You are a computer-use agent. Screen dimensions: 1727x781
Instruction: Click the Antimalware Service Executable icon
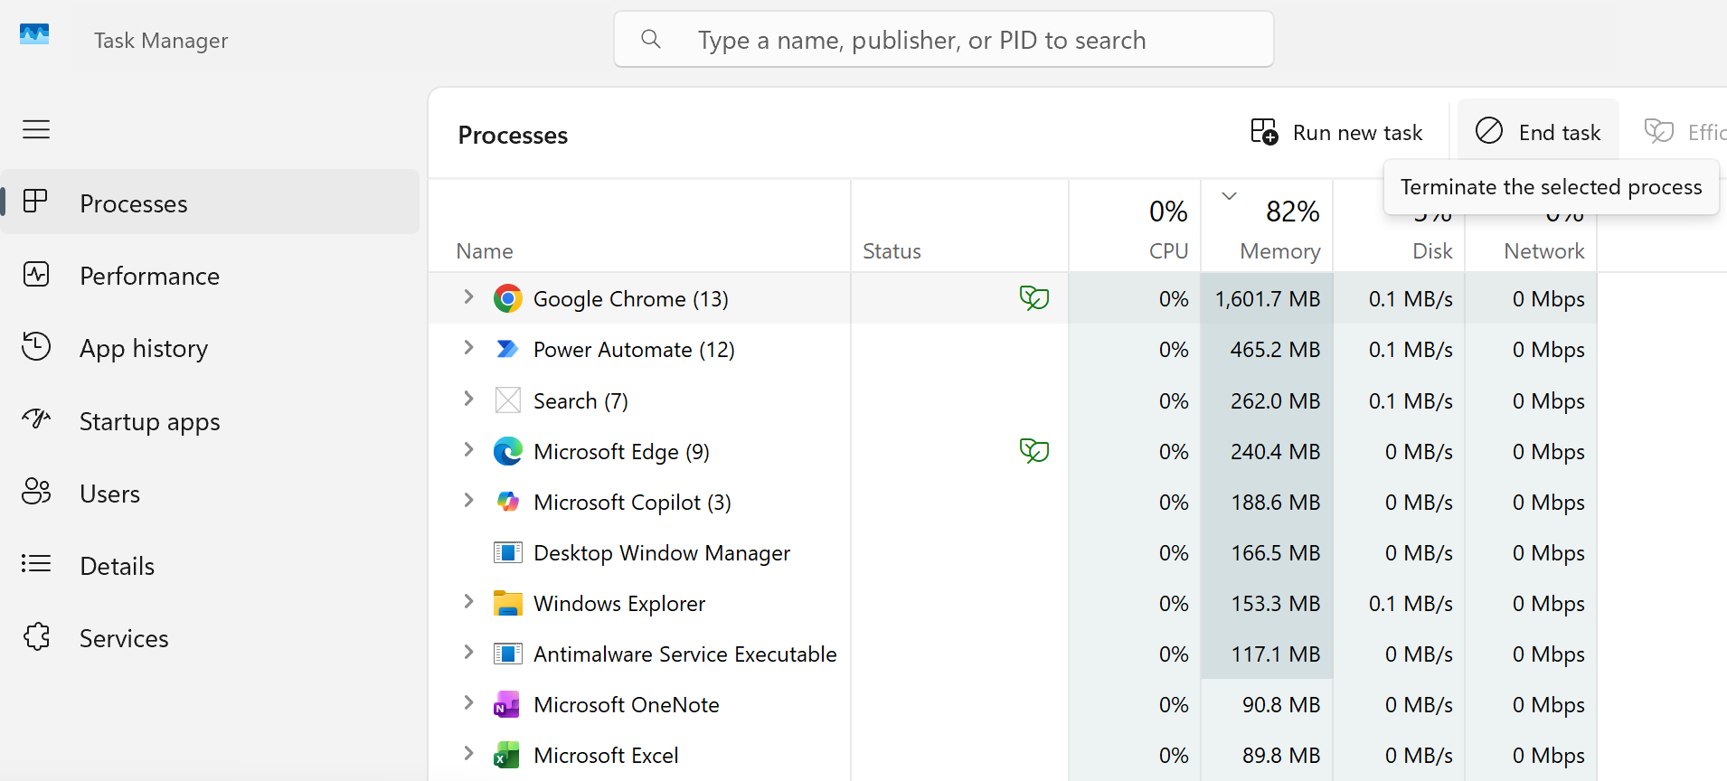click(x=508, y=654)
